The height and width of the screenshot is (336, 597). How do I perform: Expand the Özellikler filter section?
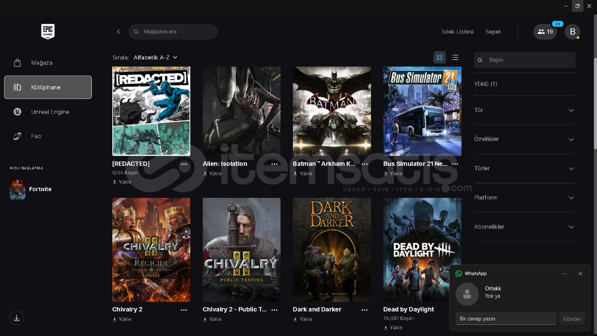[x=524, y=139]
